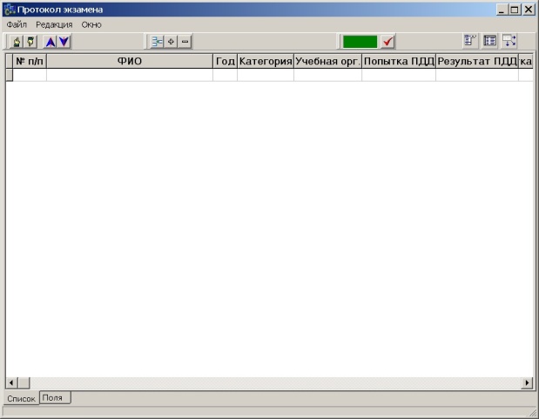
Task: Click the green color indicator box
Action: click(360, 42)
